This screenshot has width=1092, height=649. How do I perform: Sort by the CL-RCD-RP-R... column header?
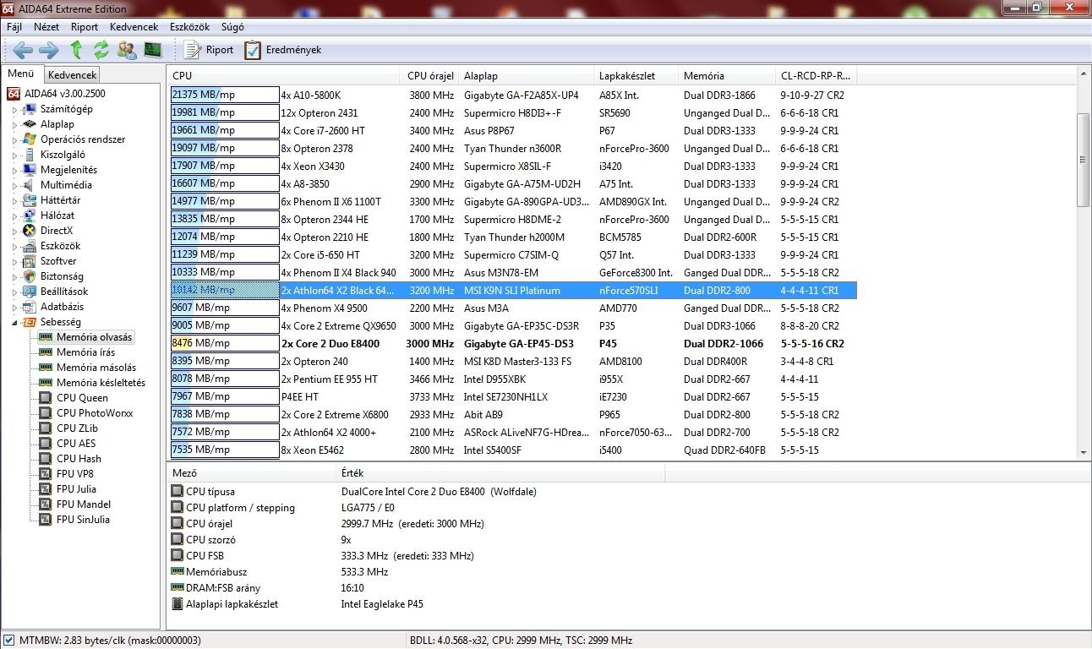[816, 76]
